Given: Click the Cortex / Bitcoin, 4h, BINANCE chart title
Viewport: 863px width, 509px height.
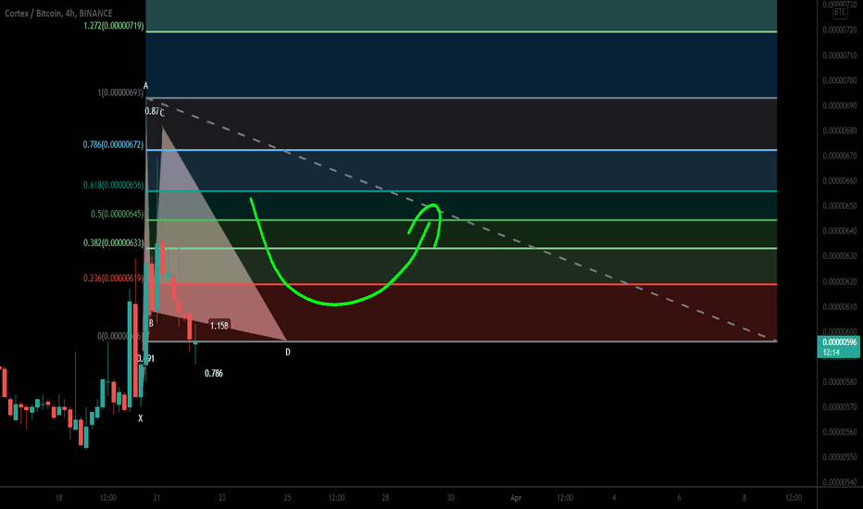Looking at the screenshot, I should click(x=58, y=13).
